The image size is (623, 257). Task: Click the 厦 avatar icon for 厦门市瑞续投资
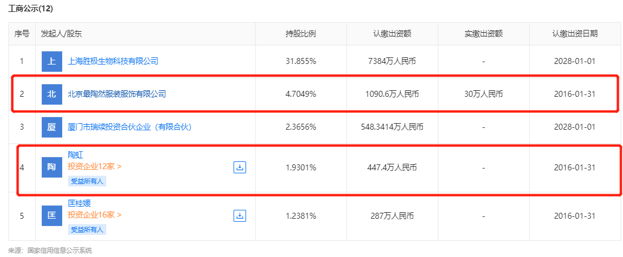click(x=52, y=127)
